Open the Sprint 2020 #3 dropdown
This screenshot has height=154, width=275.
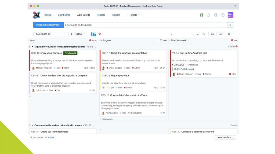coord(50,34)
